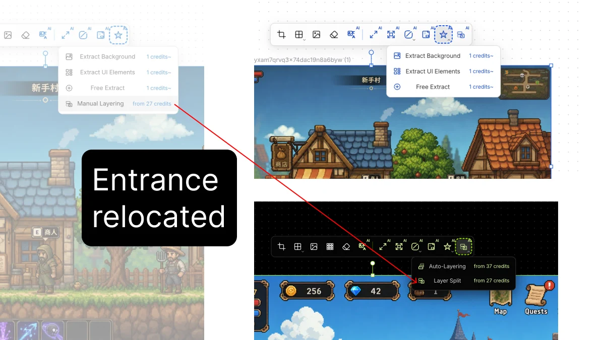This screenshot has height=340, width=605.
Task: Click the AI square edit icon in the dark toolbar
Action: [432, 247]
